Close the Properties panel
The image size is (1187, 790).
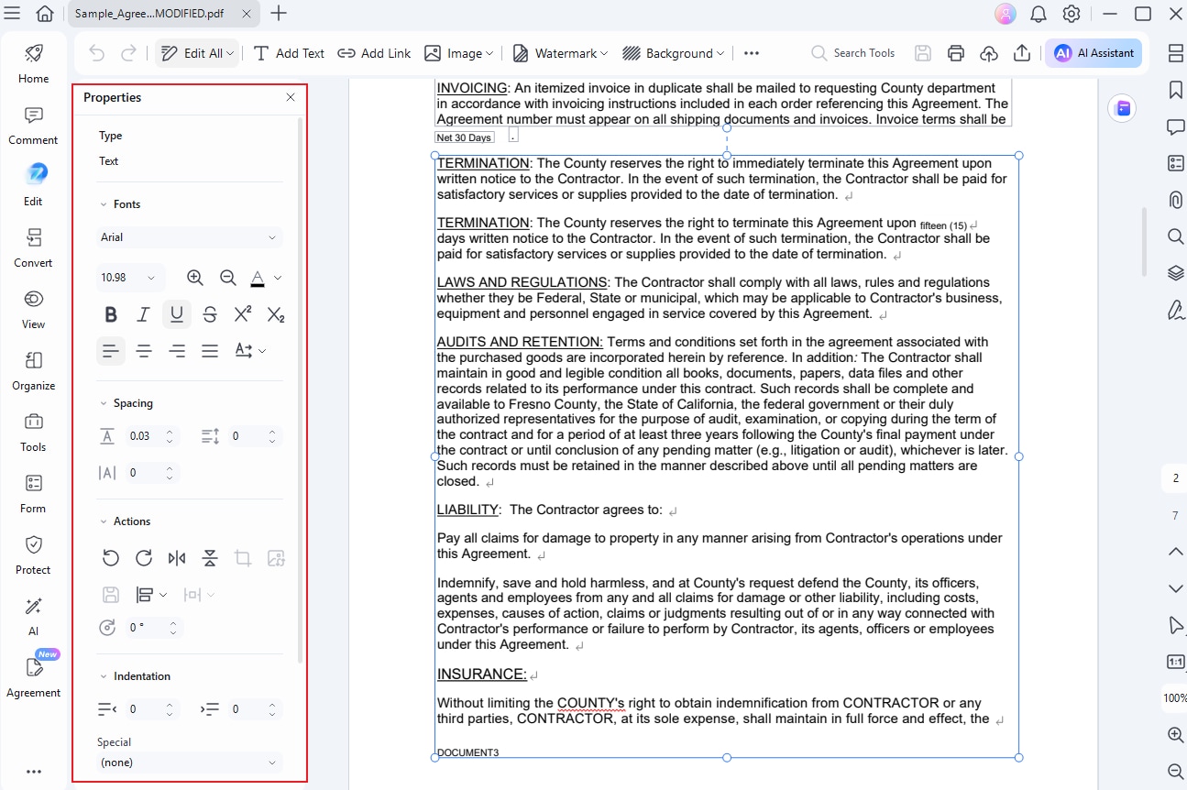click(x=291, y=97)
